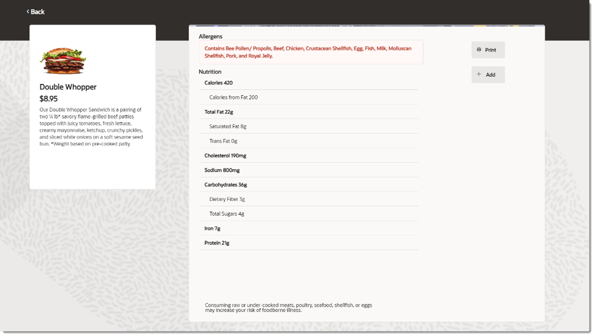
Task: Click the raw meats foodborne illness disclaimer
Action: tap(288, 308)
